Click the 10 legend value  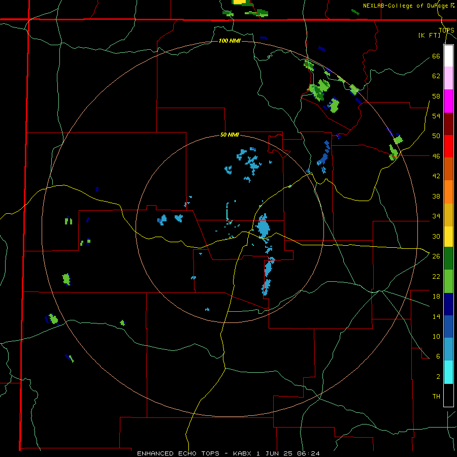pos(436,336)
